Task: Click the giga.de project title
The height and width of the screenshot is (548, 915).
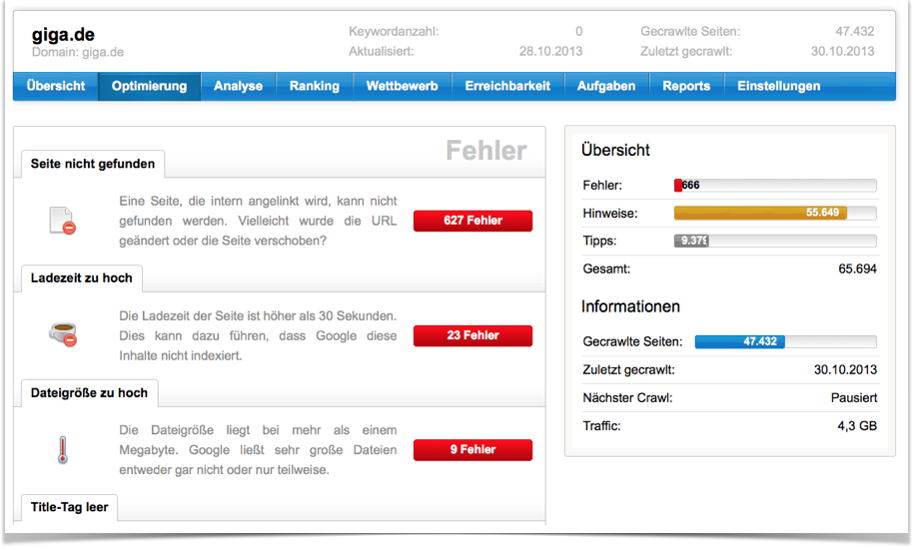Action: pyautogui.click(x=63, y=36)
